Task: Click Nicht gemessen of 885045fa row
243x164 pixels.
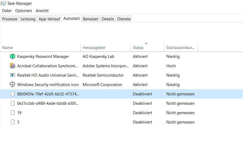Action: [180, 94]
